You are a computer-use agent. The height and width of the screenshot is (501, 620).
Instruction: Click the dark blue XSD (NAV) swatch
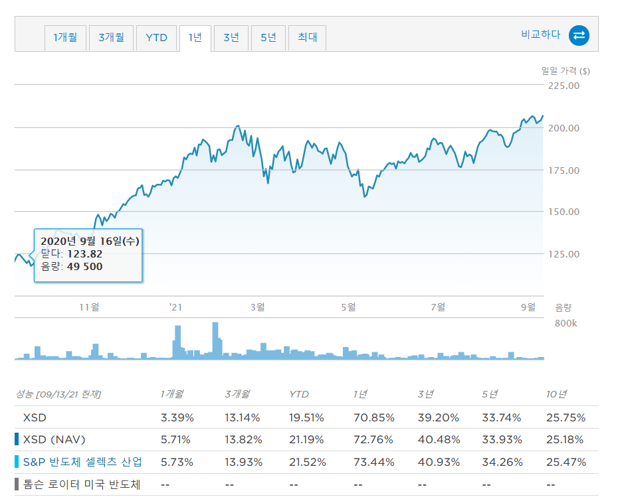[17, 439]
